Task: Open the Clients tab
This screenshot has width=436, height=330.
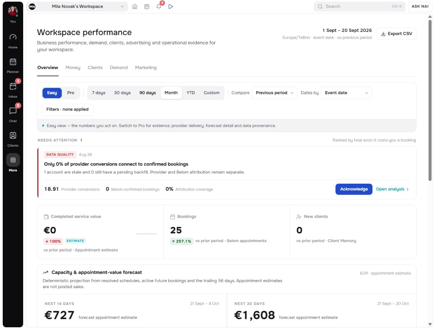Action: 95,68
